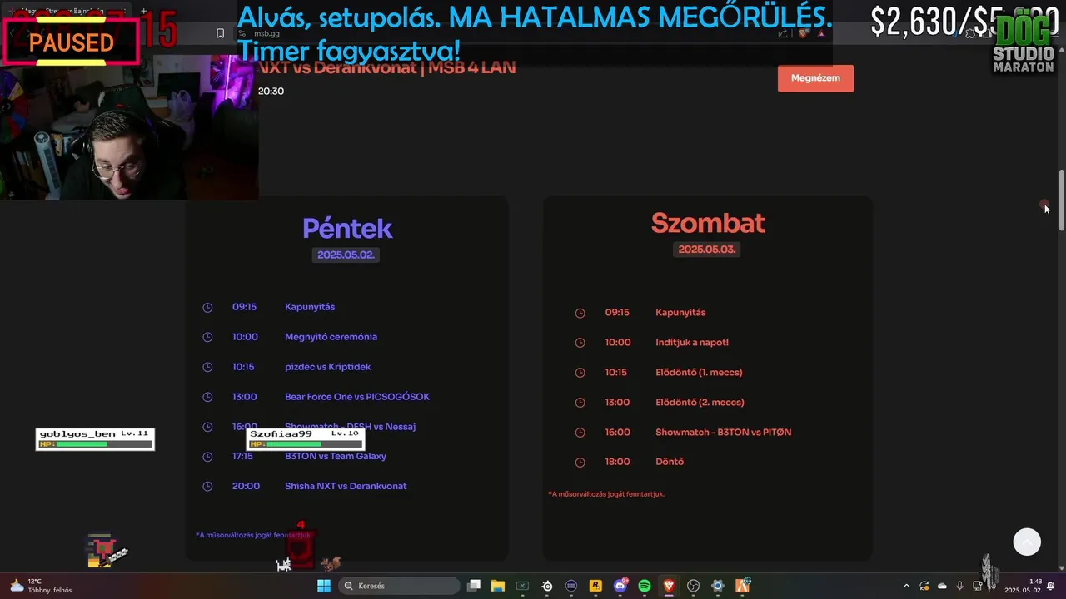Open the clock showing 1:43
Viewport: 1066px width, 599px height.
1023,586
